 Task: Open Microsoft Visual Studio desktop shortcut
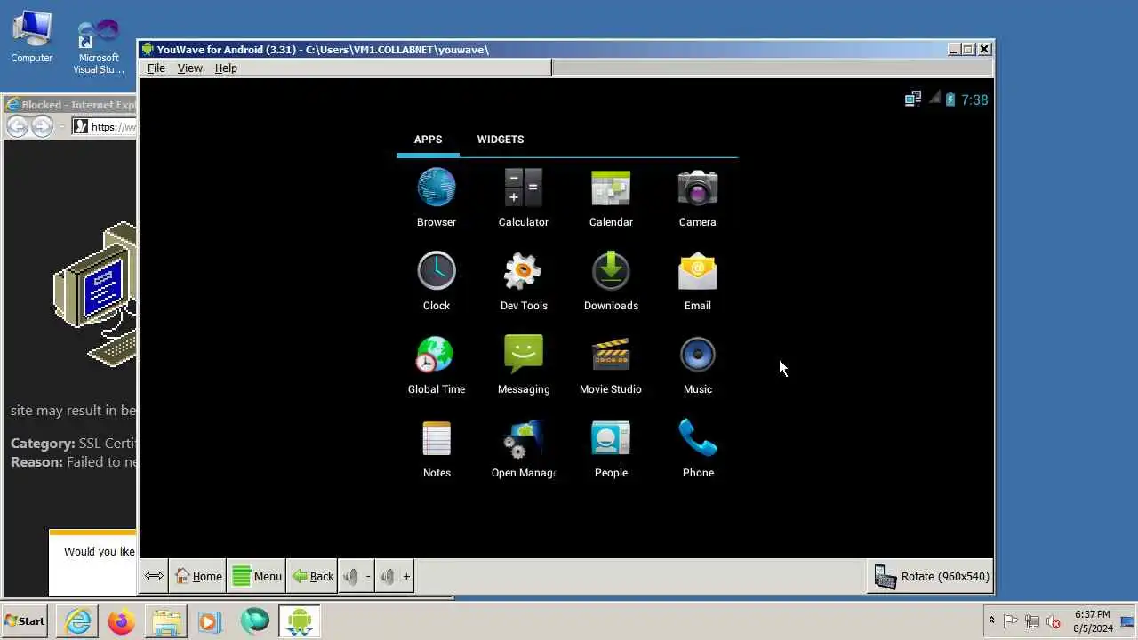(98, 46)
